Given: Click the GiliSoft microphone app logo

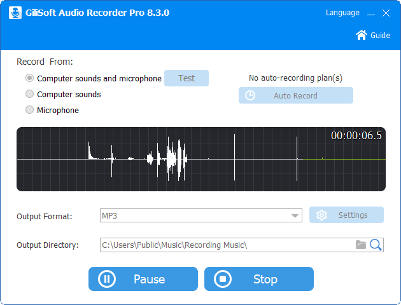Looking at the screenshot, I should click(x=15, y=13).
